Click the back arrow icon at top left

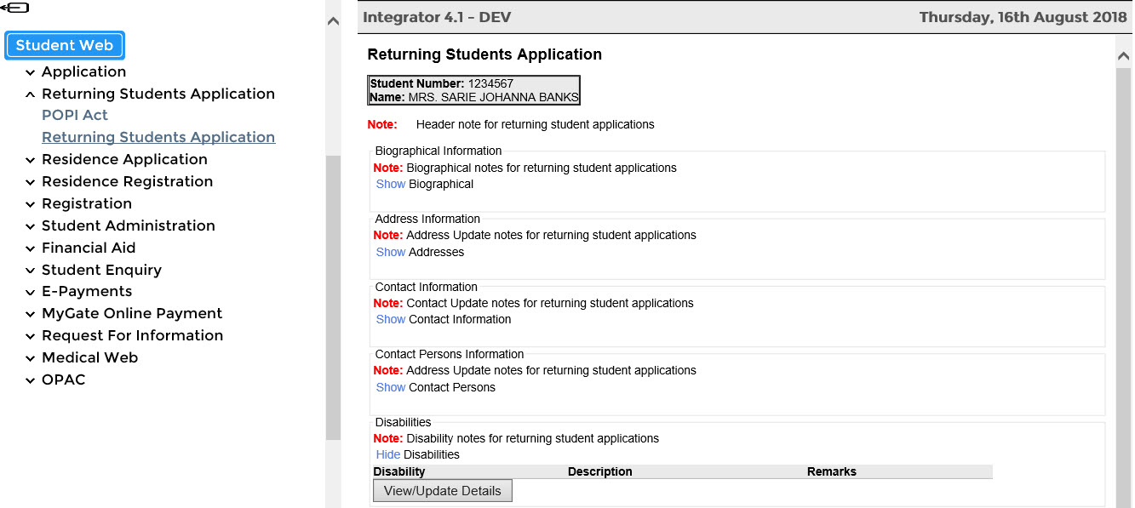click(x=15, y=8)
